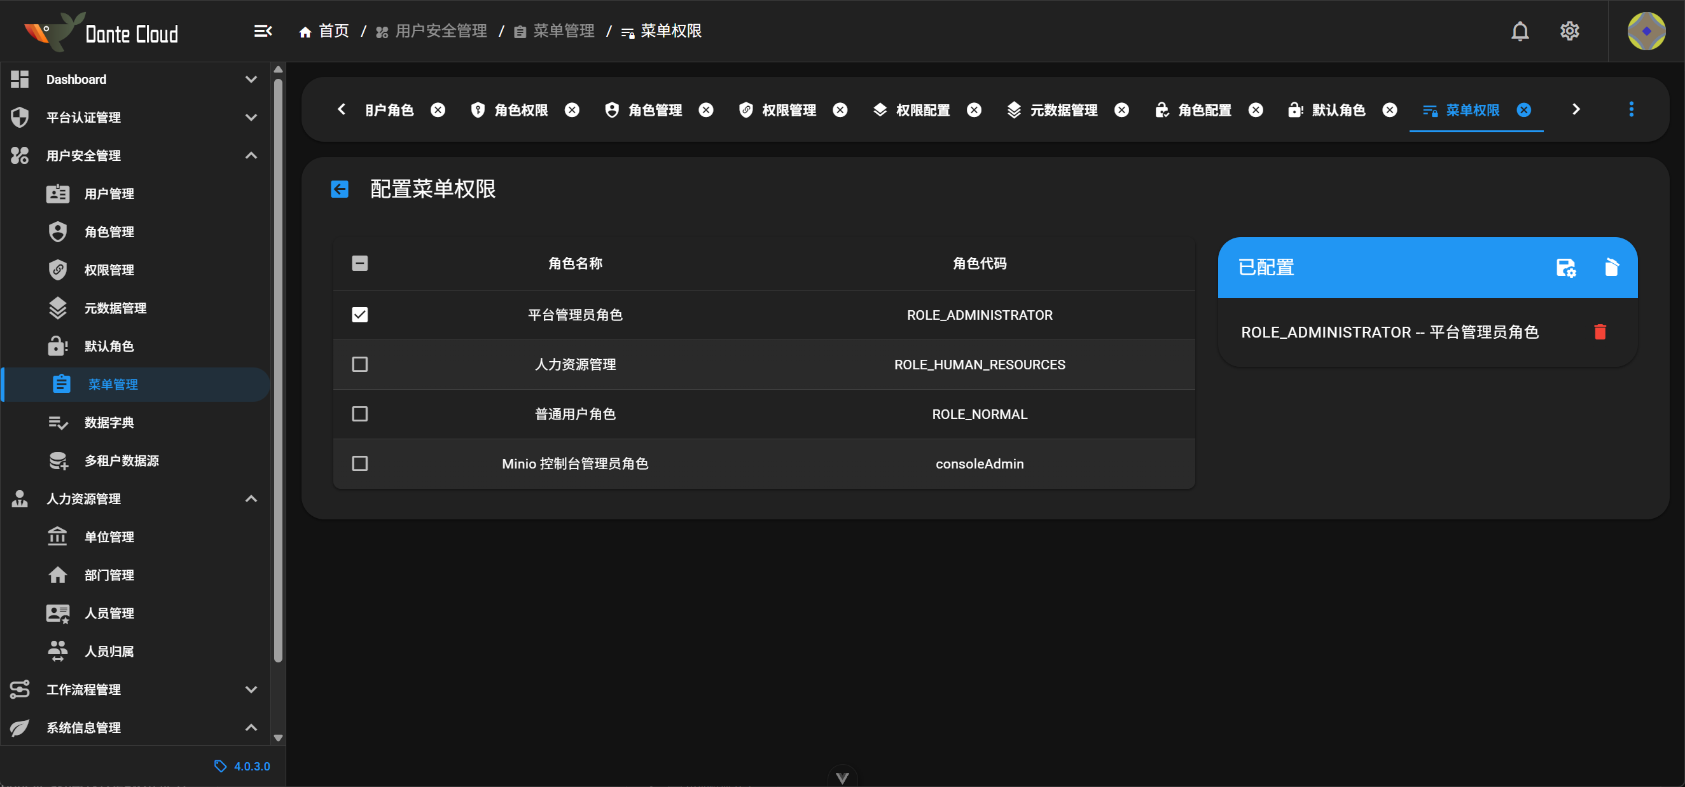Click the save configuration icon on 已配置 panel
The image size is (1685, 787).
coord(1565,268)
